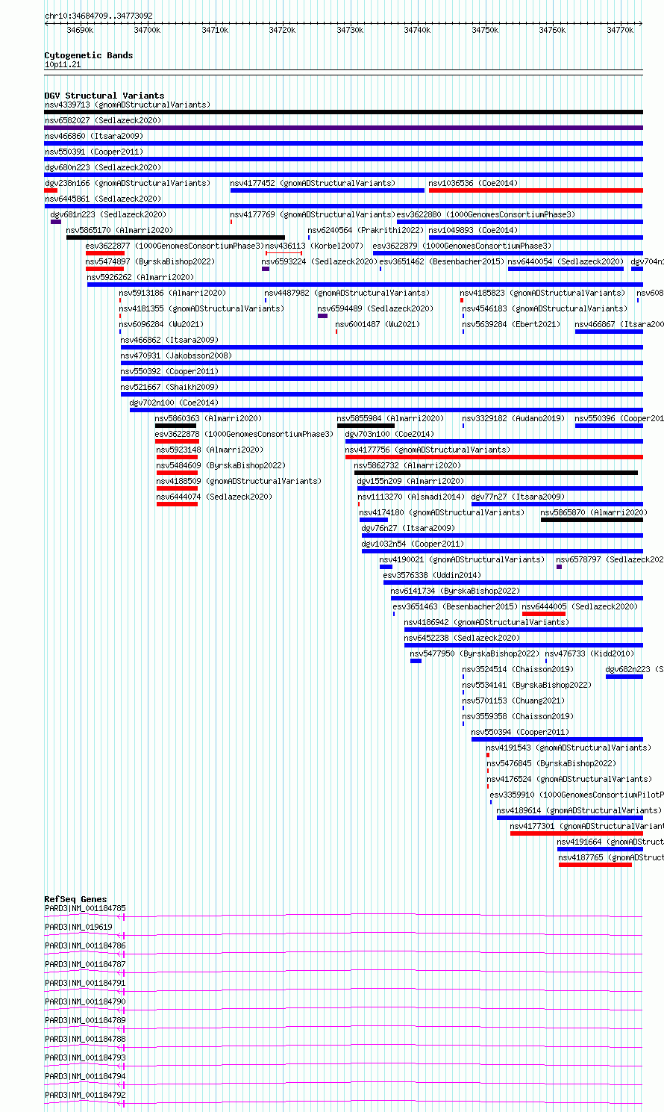
Task: Click the chr10:34684709..34773092 coordinate label
Action: [98, 16]
